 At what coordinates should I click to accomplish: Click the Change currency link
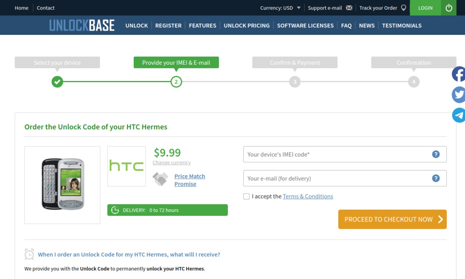[x=171, y=162]
